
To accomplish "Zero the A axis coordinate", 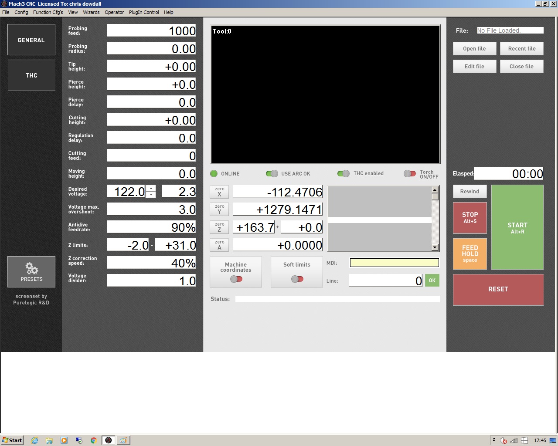I will 219,245.
